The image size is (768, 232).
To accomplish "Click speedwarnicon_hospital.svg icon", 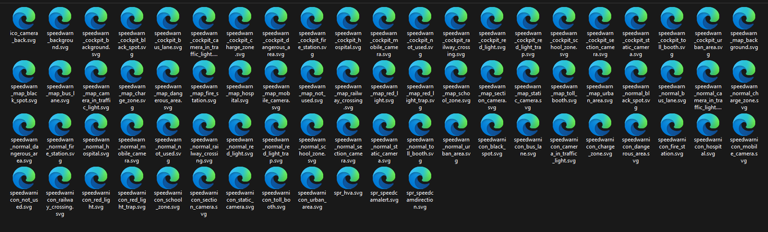I will click(709, 125).
